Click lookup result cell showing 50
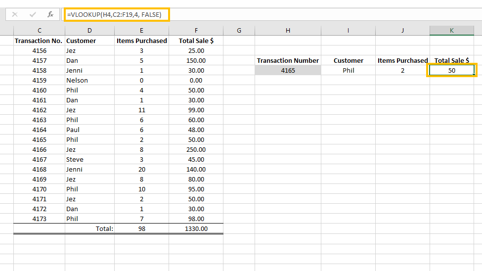 point(451,70)
